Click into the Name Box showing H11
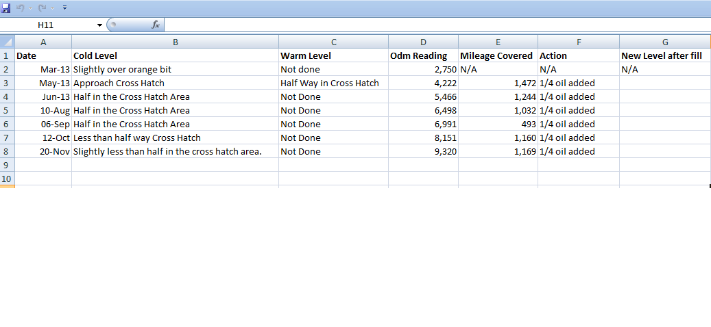The image size is (711, 327). (47, 25)
